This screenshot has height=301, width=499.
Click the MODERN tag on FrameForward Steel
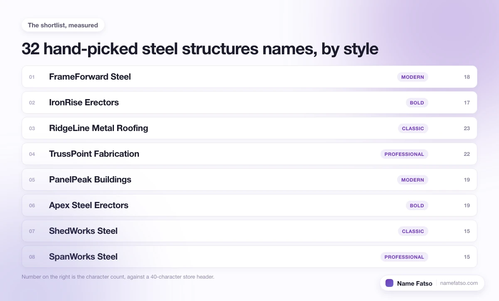click(x=413, y=77)
